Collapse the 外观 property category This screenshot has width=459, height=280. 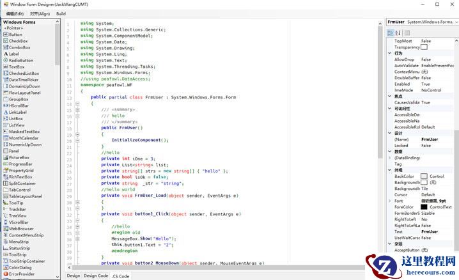389,170
